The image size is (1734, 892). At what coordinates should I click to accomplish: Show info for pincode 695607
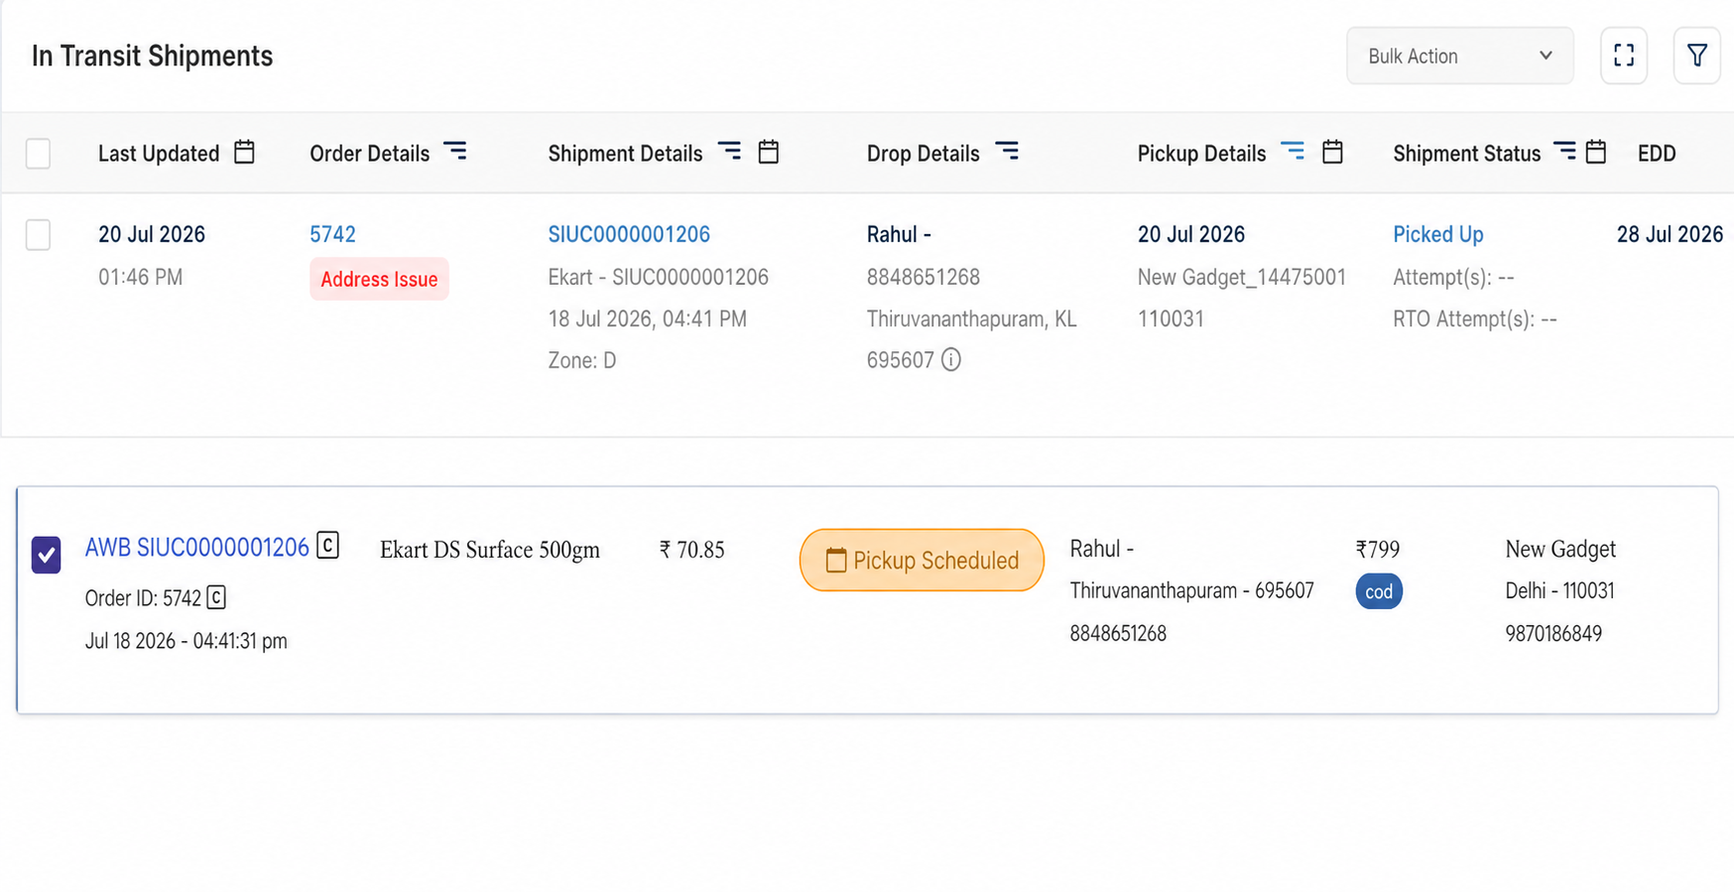(951, 359)
